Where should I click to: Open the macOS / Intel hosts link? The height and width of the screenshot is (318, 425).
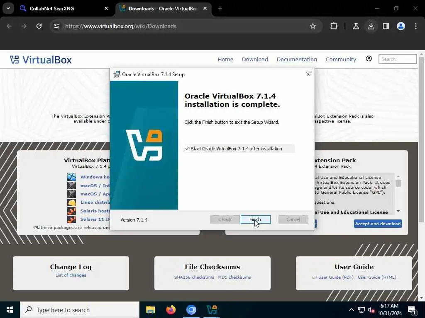[95, 185]
